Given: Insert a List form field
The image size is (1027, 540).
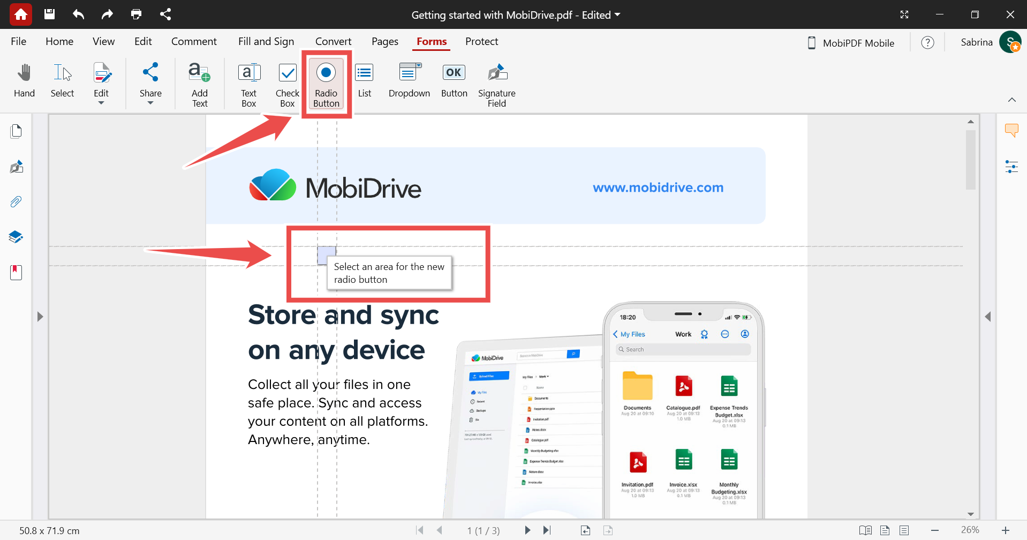Looking at the screenshot, I should coord(364,81).
